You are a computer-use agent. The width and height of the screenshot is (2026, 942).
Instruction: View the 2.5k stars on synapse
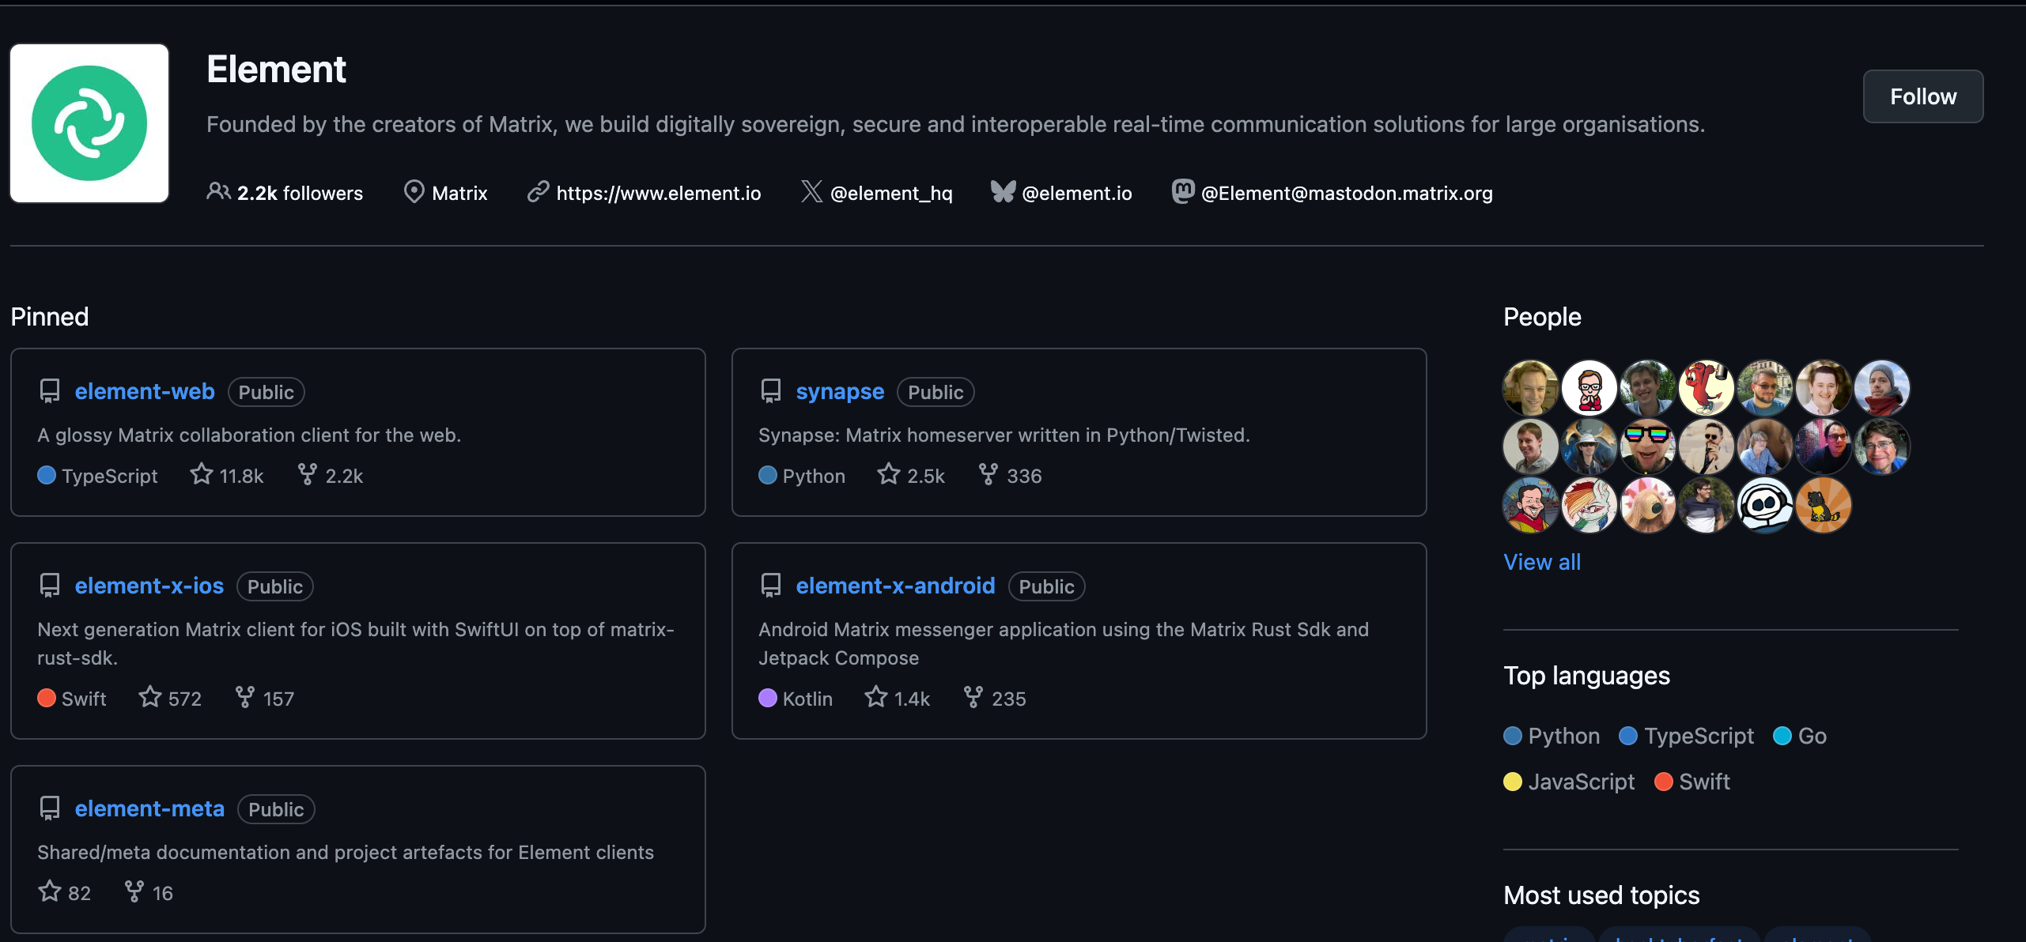tap(911, 476)
